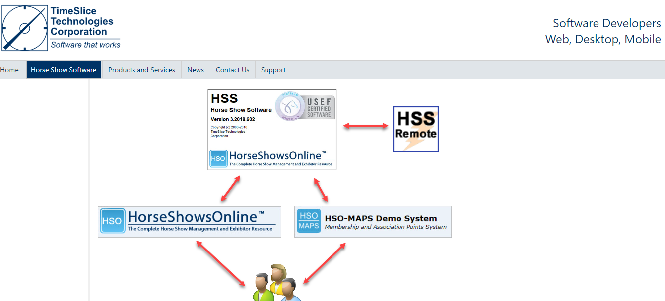This screenshot has width=665, height=301.
Task: Go to the News menu item
Action: point(196,70)
